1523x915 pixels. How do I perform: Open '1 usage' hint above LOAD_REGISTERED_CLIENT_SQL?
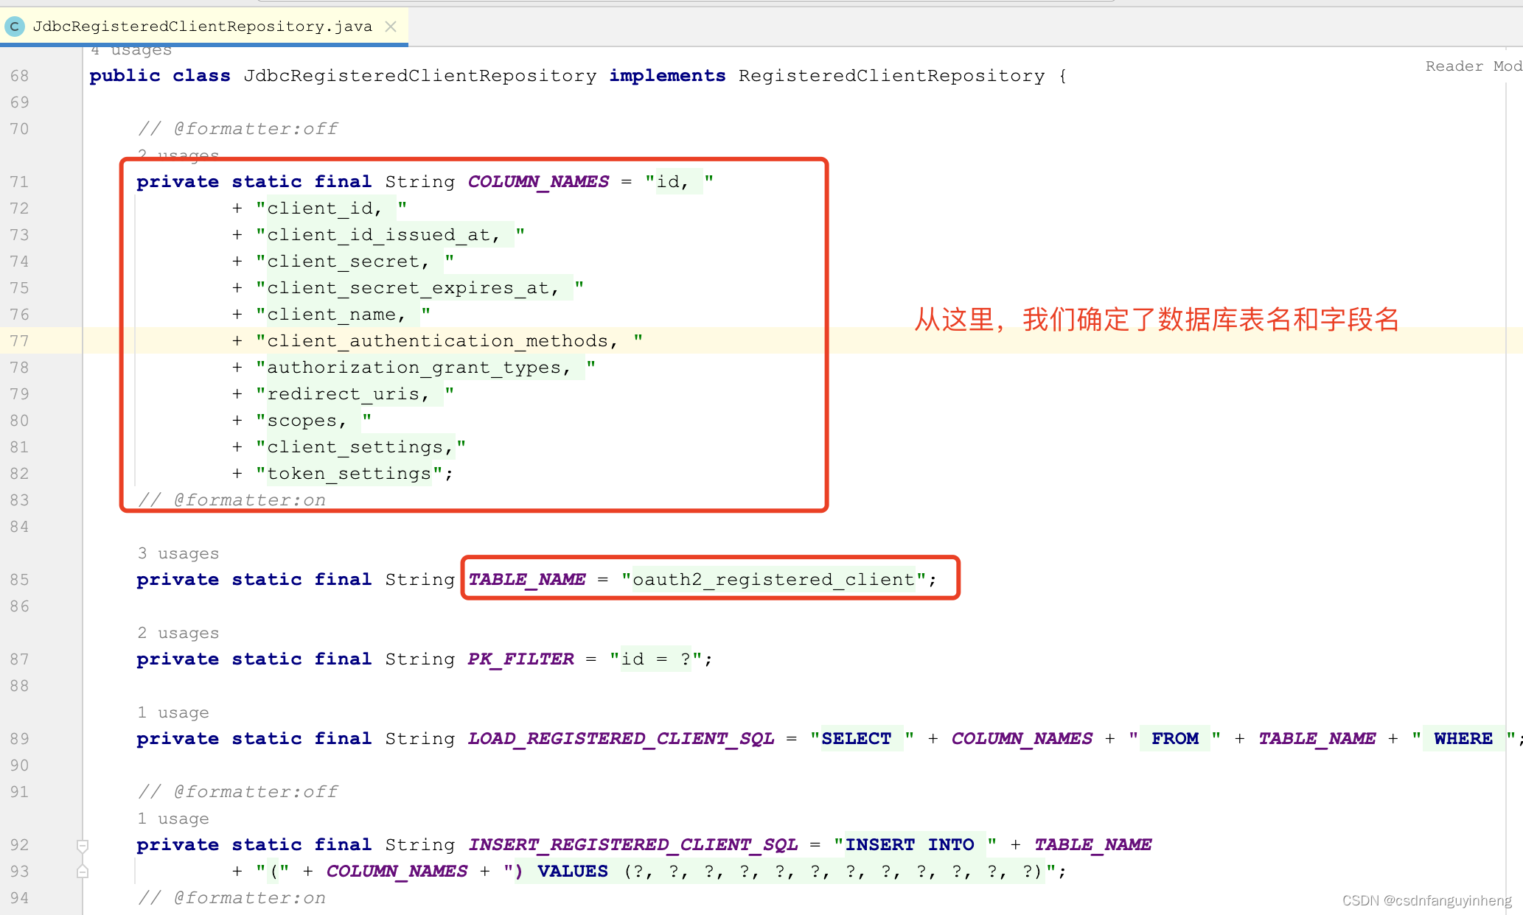(172, 712)
